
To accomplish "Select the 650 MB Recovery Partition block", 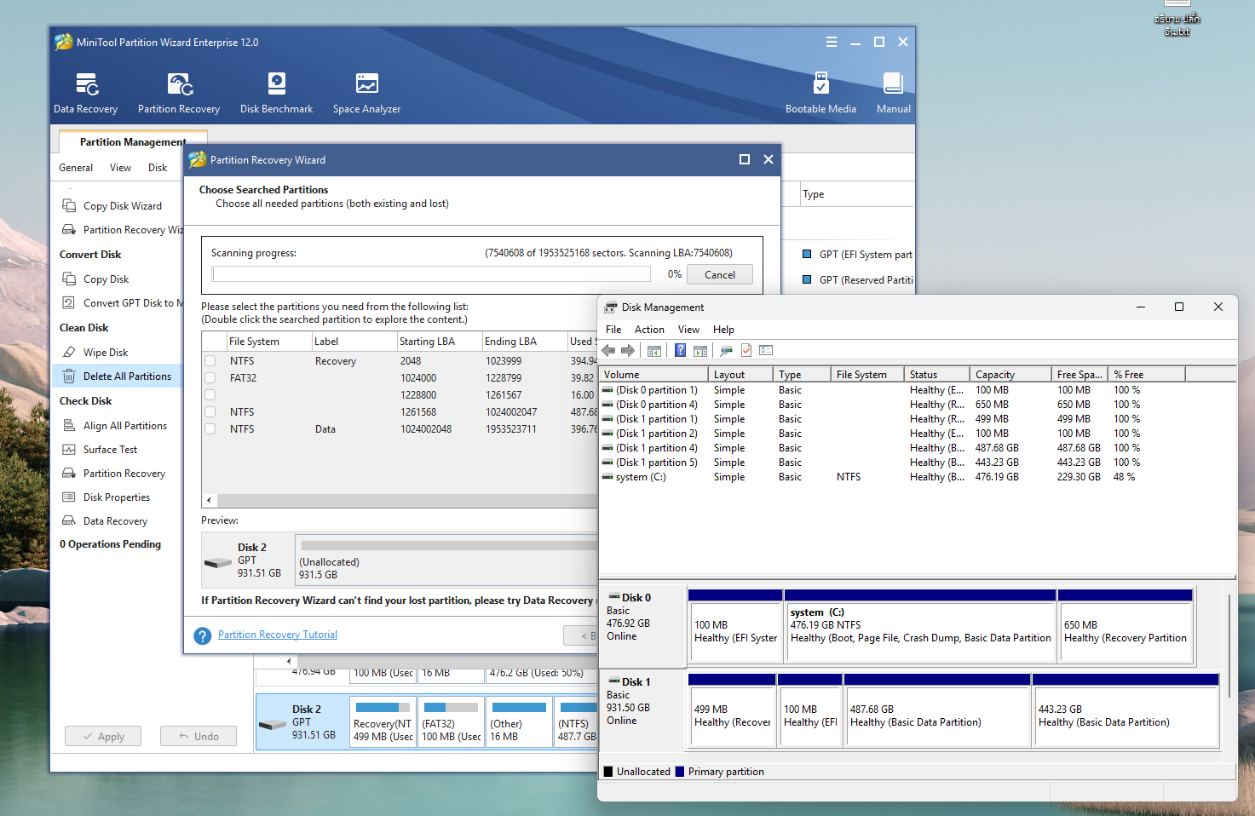I will point(1125,626).
